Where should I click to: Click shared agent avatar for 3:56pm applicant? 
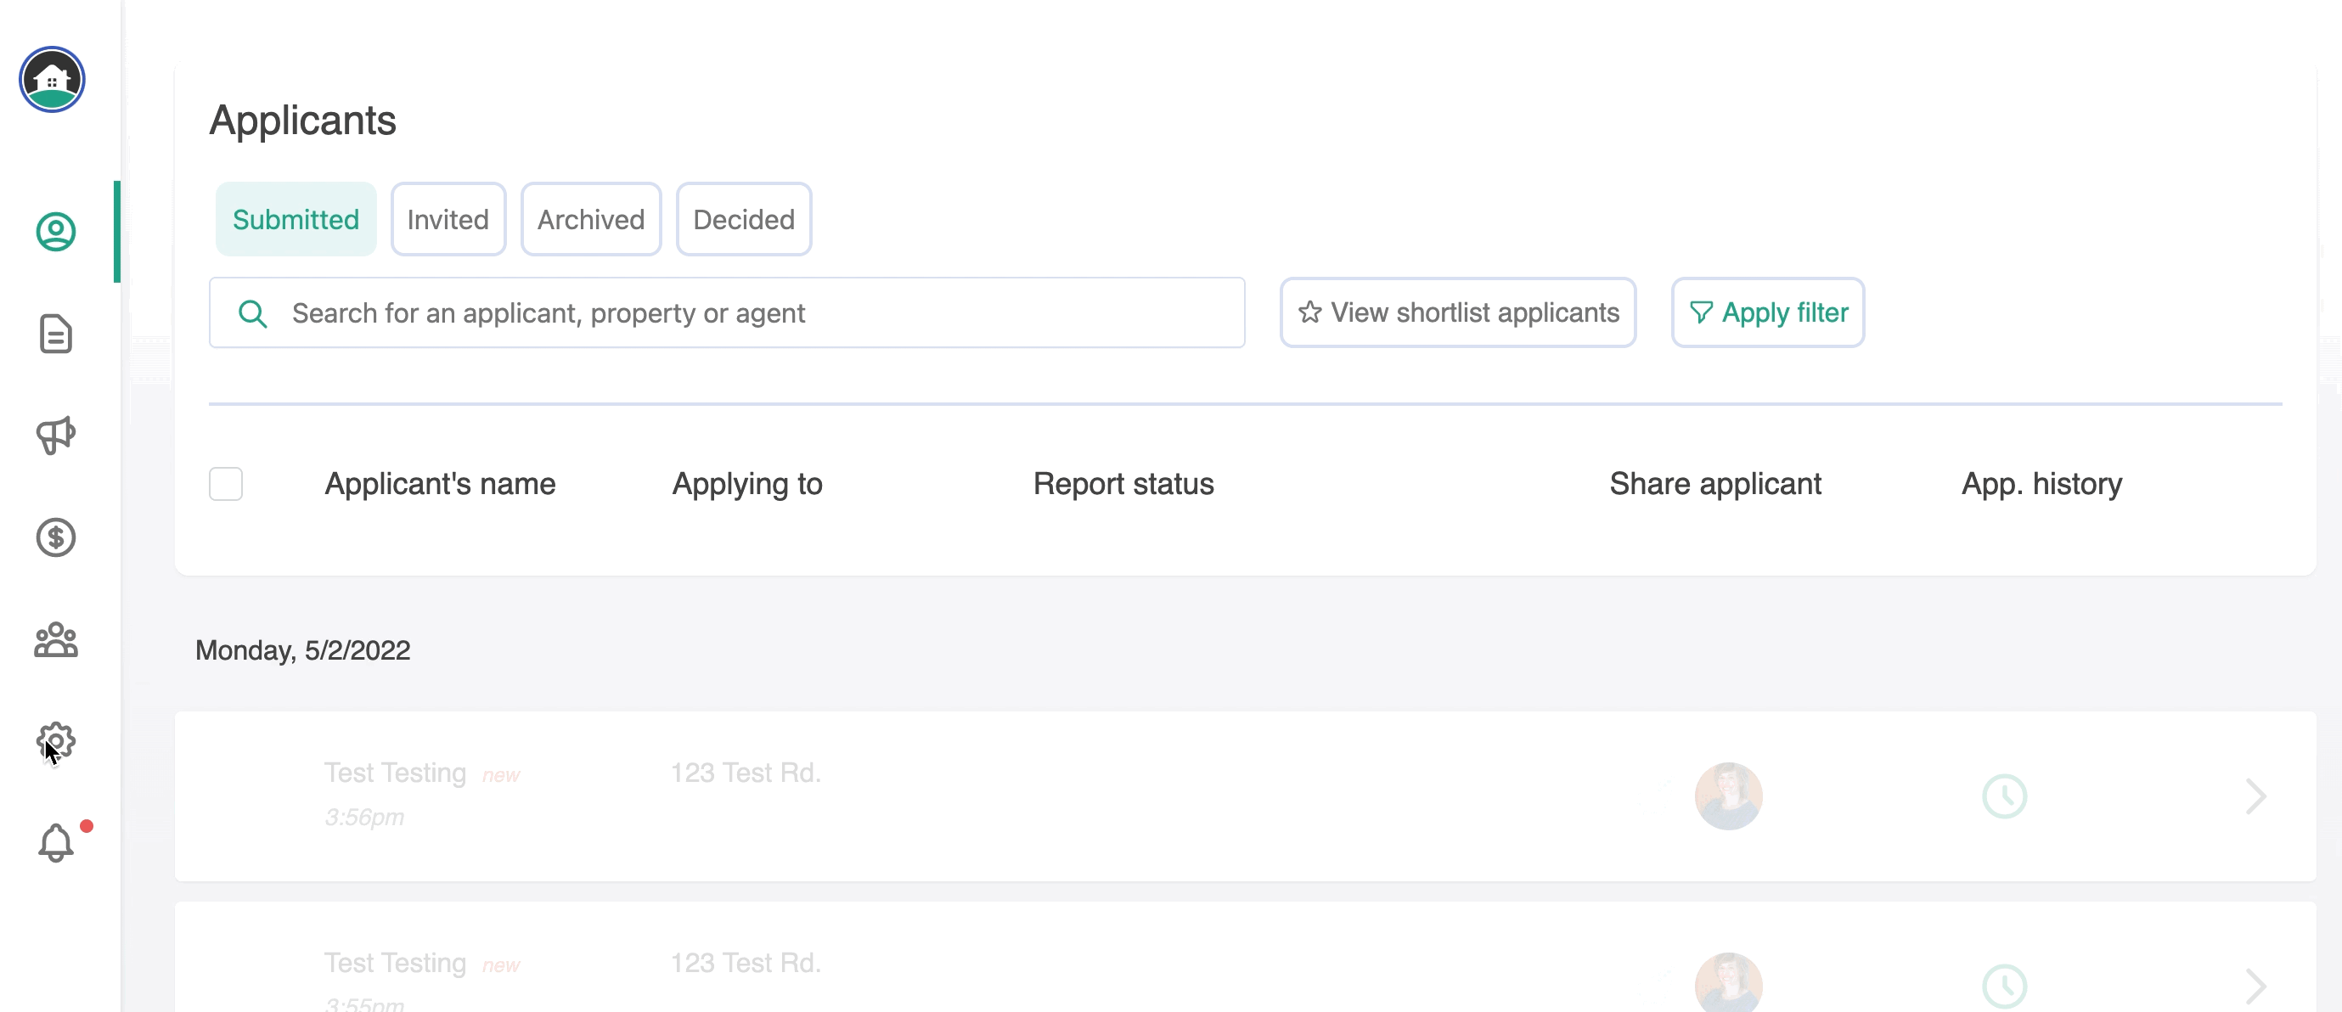(x=1728, y=796)
